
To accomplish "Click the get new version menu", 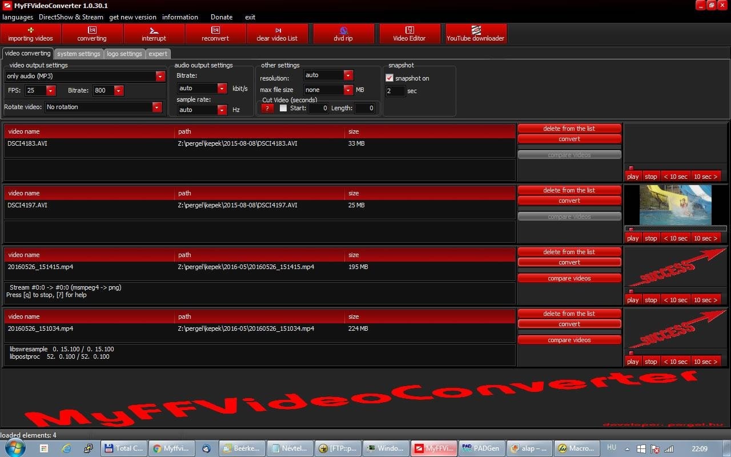I will pyautogui.click(x=132, y=17).
